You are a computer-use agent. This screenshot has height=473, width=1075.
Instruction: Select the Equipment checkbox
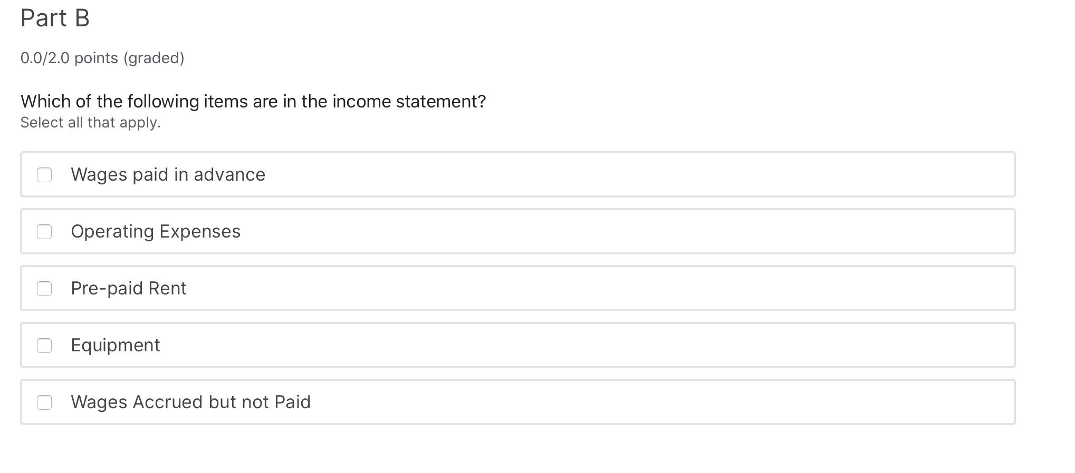44,346
